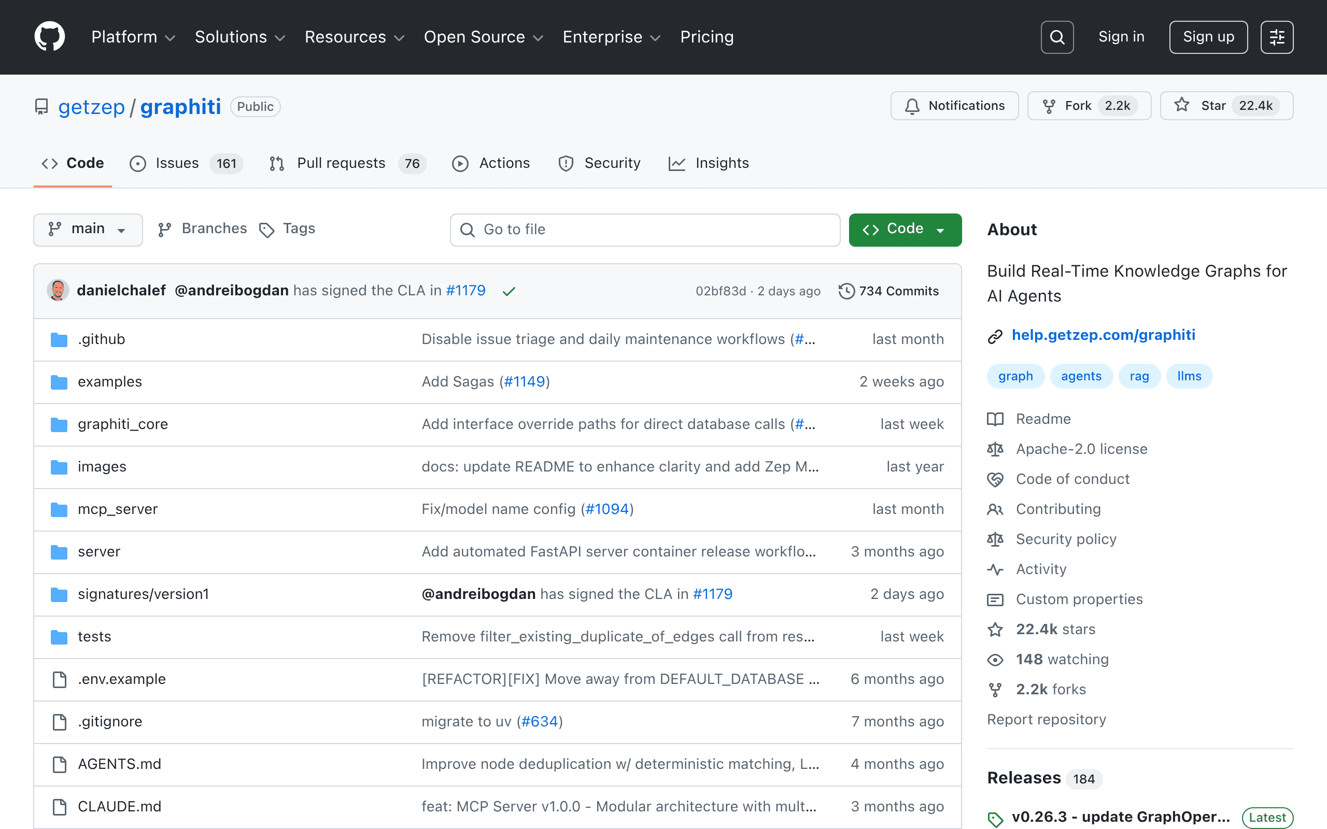Screen dimensions: 1327x829
Task: Click the GitHub logo icon
Action: point(50,37)
